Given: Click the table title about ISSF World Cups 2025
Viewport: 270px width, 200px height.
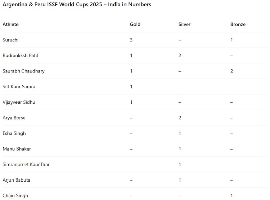Looking at the screenshot, I should tap(77, 5).
